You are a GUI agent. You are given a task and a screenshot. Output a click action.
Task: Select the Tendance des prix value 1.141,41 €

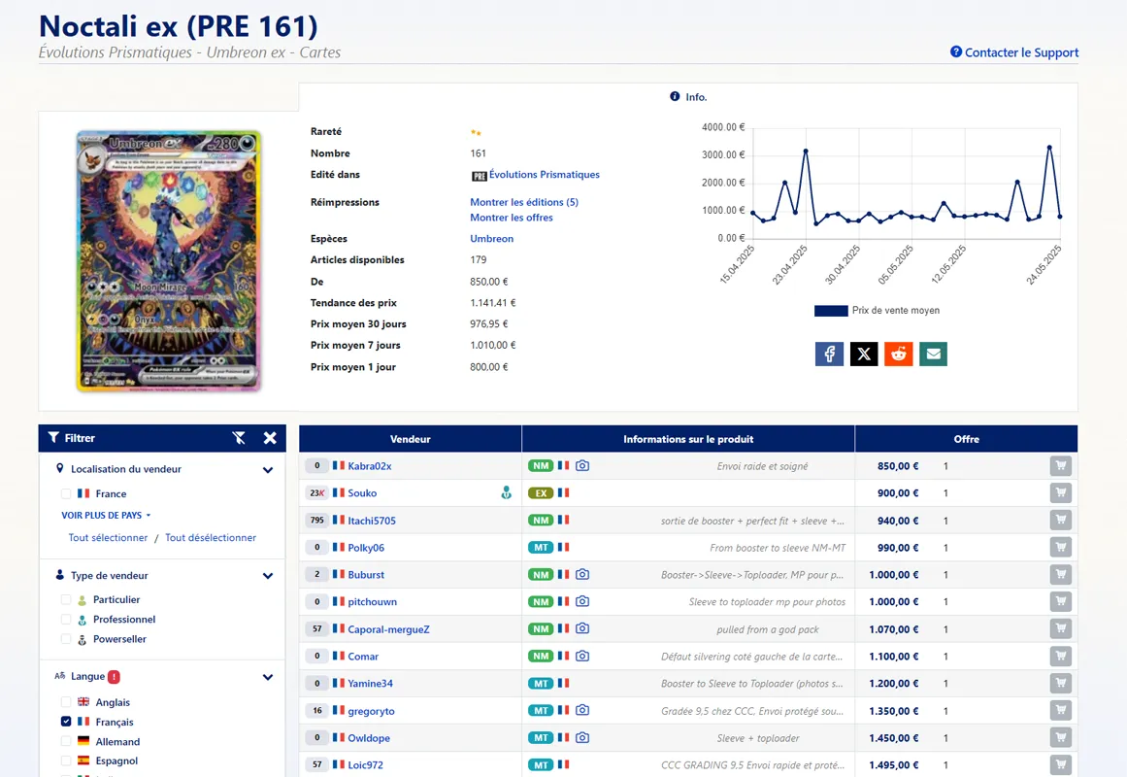click(x=493, y=303)
